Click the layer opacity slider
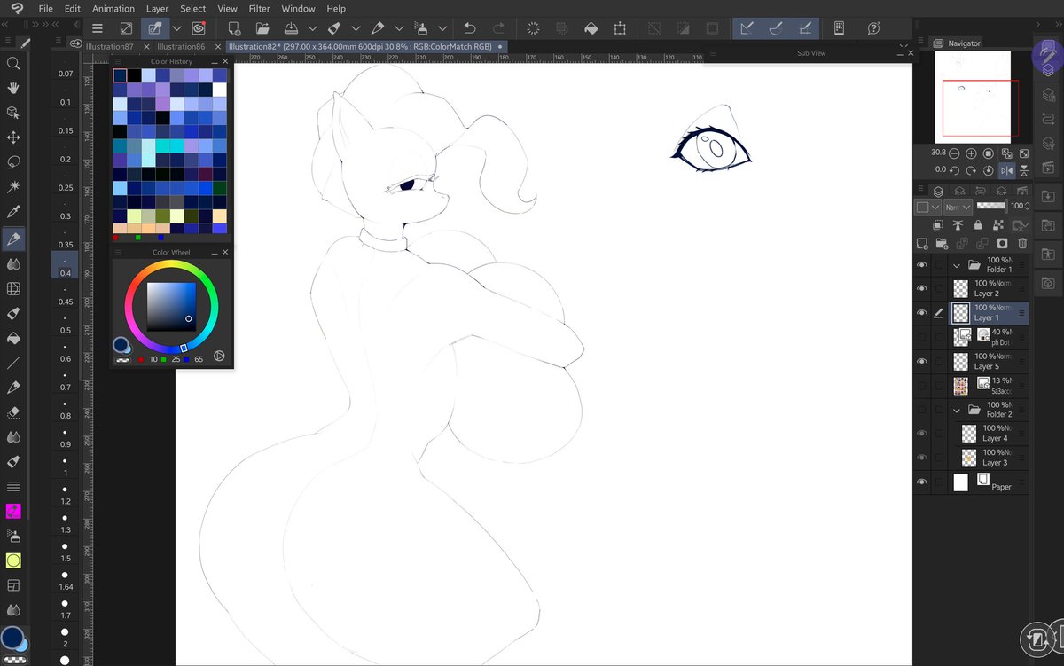This screenshot has height=666, width=1064. (x=990, y=206)
